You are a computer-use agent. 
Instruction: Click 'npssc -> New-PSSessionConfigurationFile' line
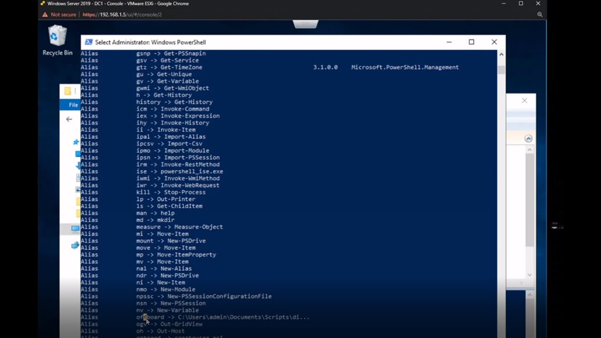[204, 296]
